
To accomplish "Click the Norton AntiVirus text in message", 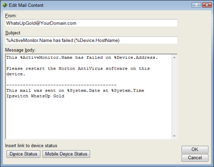I will pos(81,68).
